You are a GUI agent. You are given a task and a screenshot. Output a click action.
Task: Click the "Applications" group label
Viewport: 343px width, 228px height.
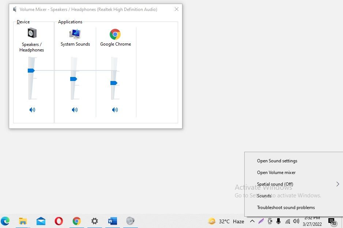[x=70, y=22]
